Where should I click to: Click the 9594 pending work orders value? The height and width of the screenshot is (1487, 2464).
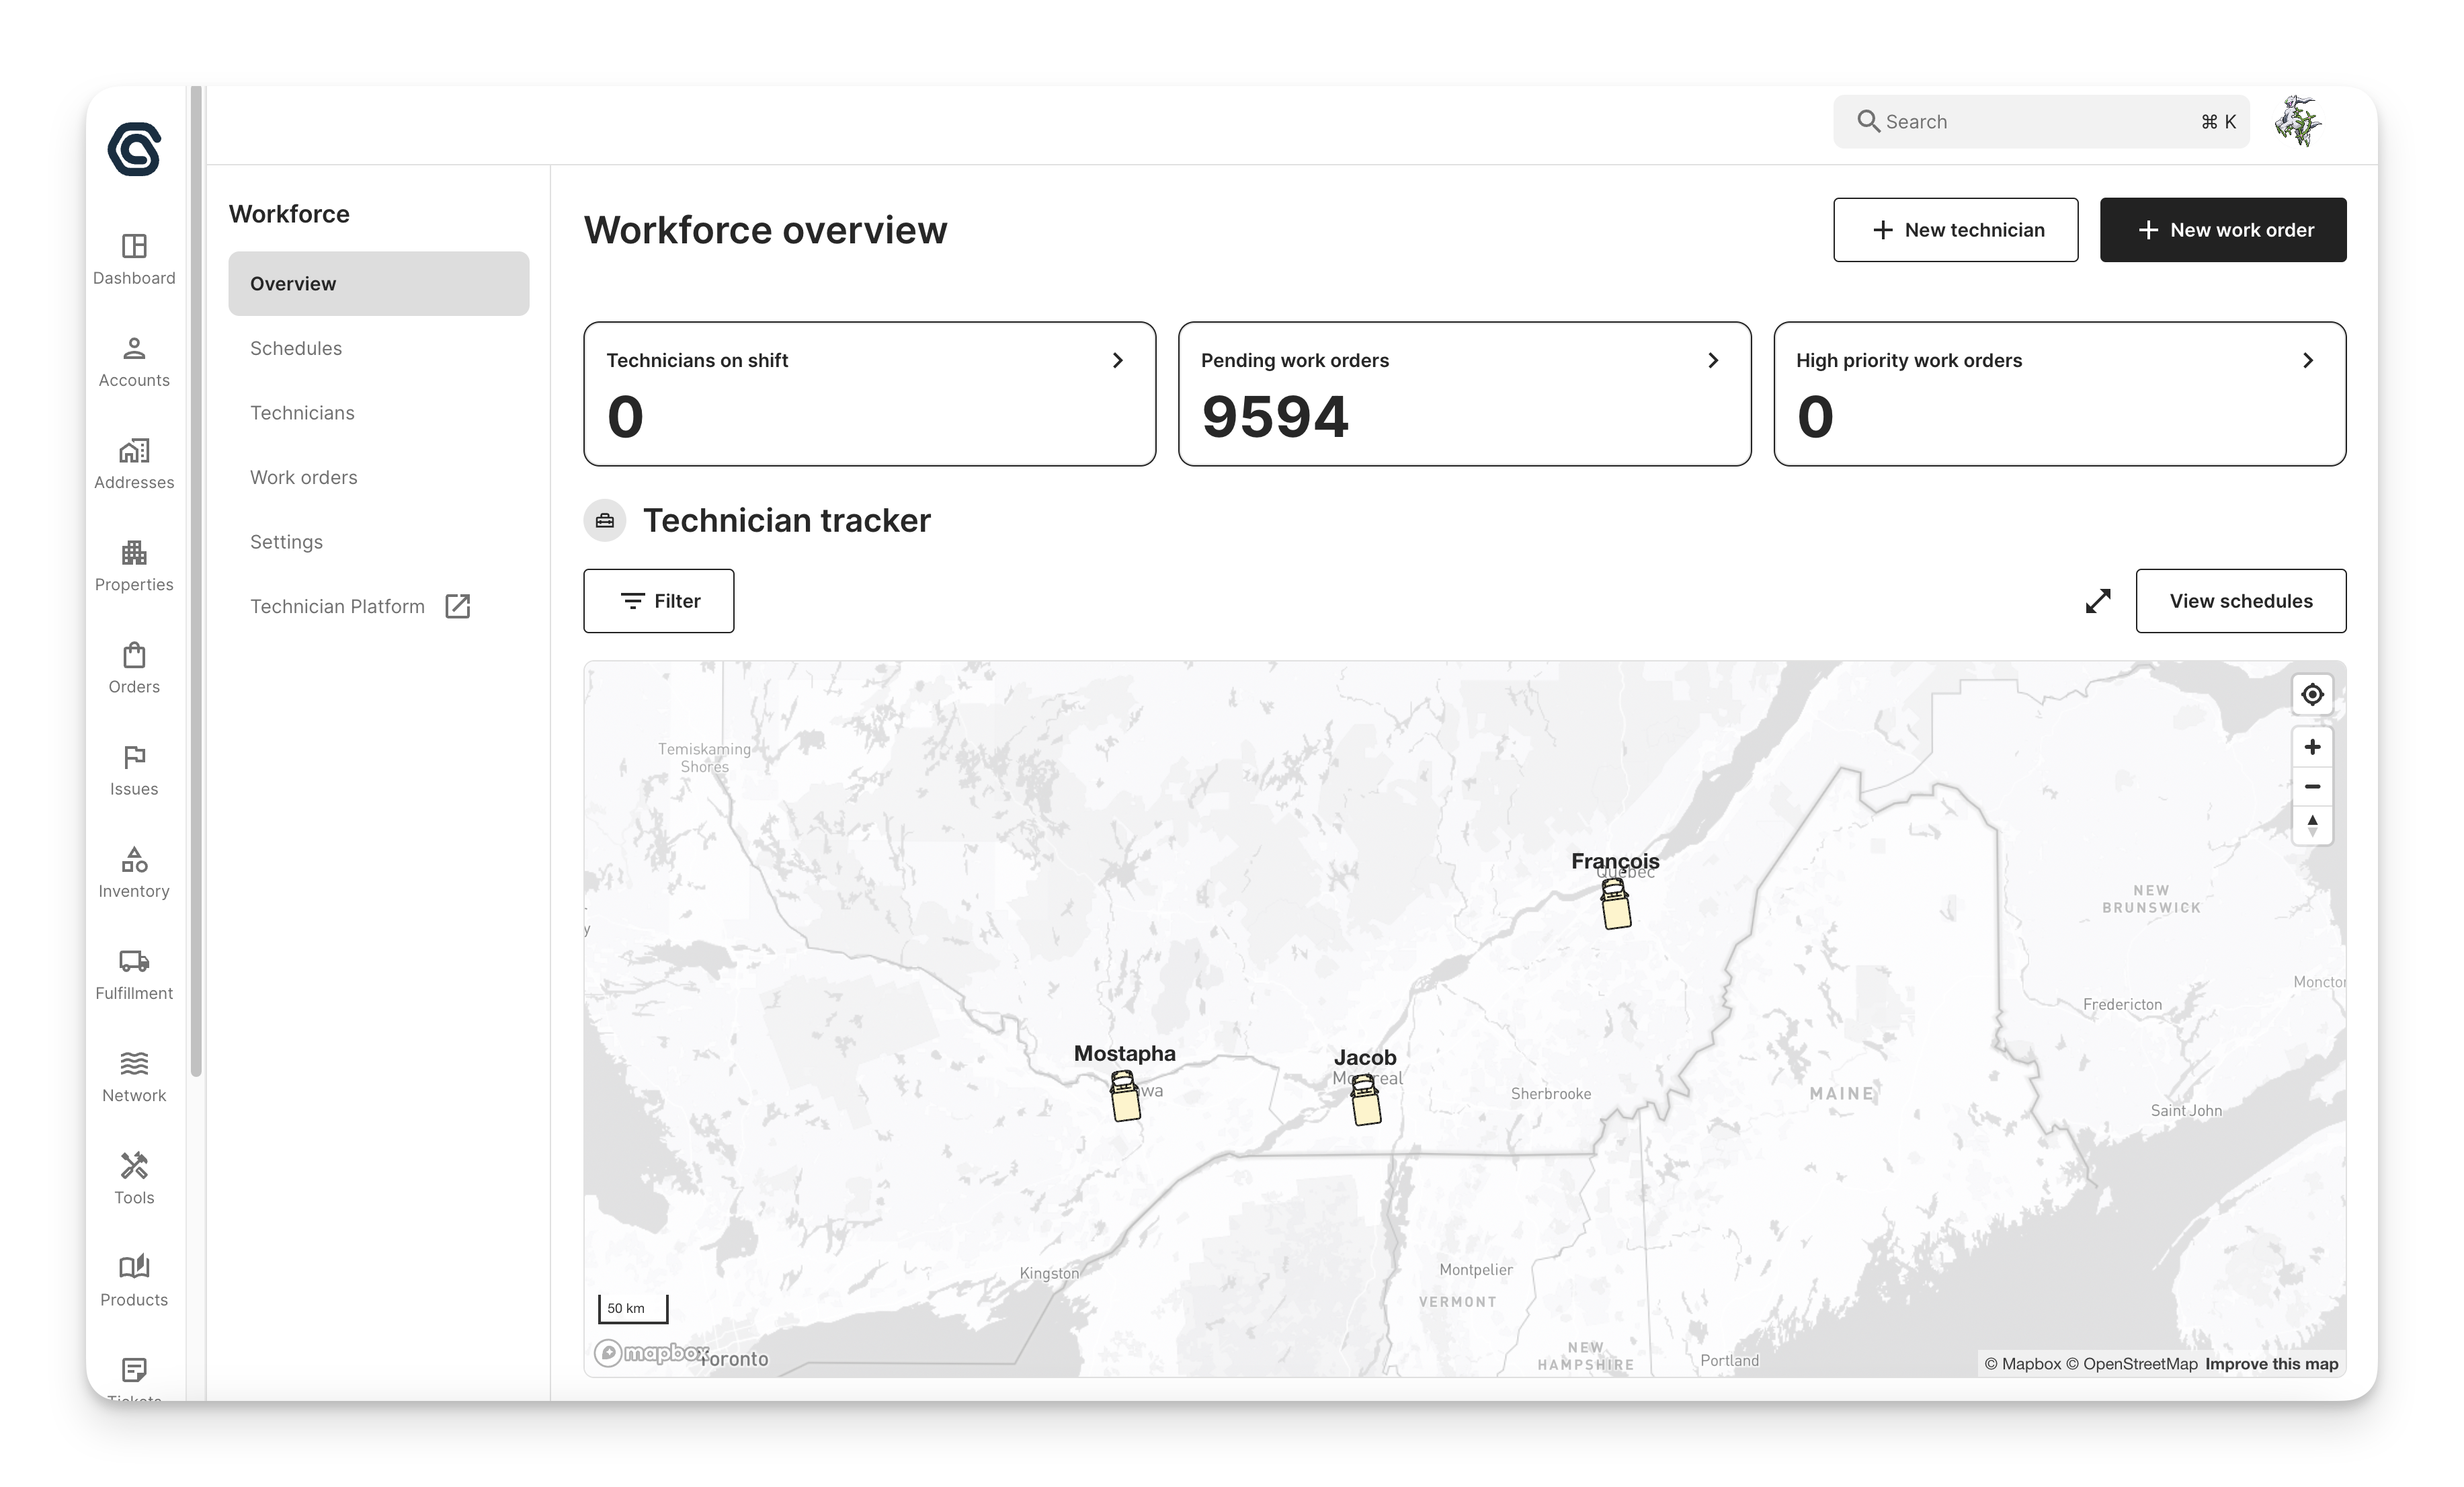click(x=1275, y=417)
